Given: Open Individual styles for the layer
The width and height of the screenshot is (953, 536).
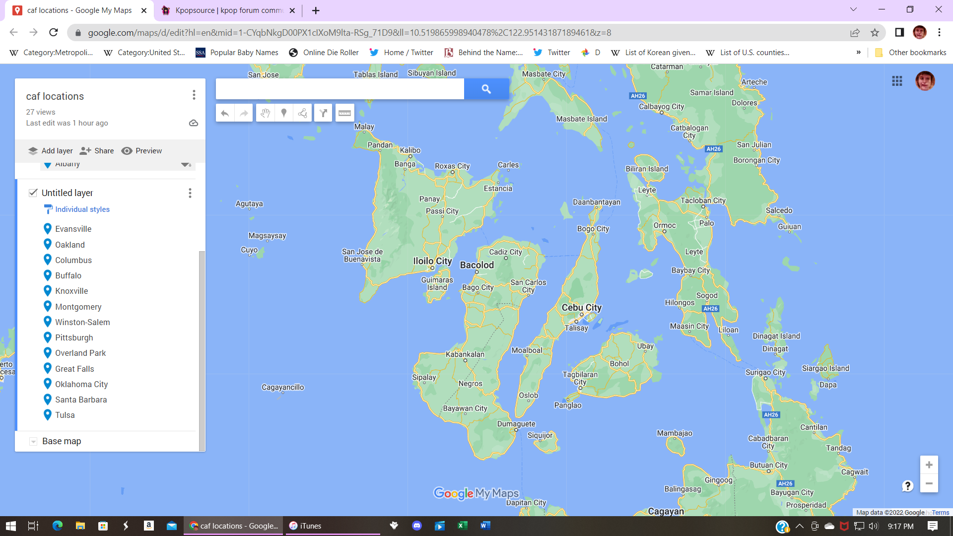Looking at the screenshot, I should [82, 209].
